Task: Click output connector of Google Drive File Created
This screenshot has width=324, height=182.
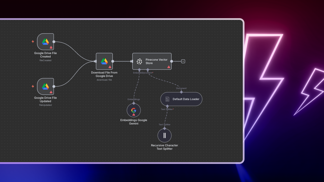Action: [x=54, y=42]
